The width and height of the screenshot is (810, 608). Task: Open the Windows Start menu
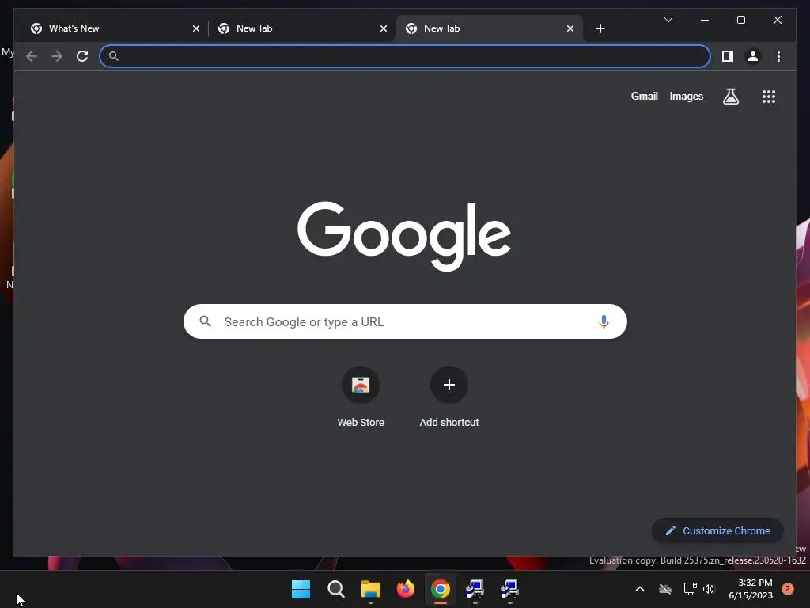[301, 589]
